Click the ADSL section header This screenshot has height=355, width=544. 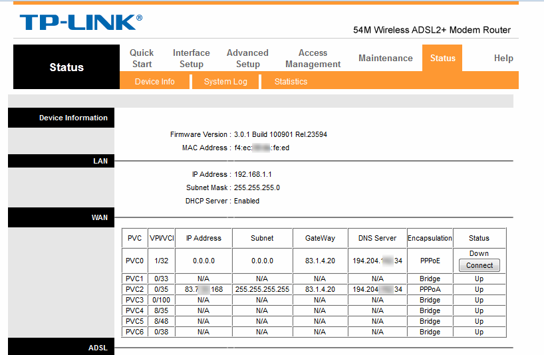[61, 347]
